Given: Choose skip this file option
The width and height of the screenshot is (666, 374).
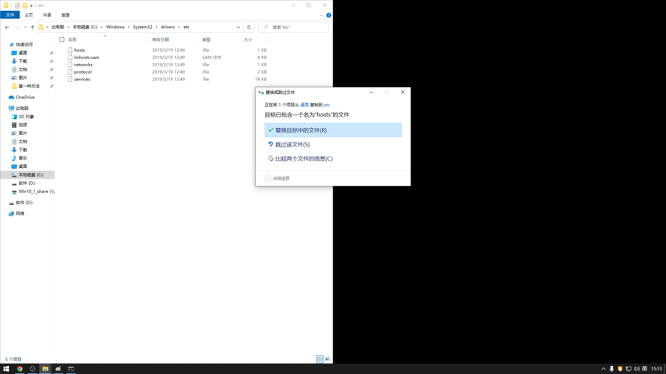Looking at the screenshot, I should click(333, 144).
